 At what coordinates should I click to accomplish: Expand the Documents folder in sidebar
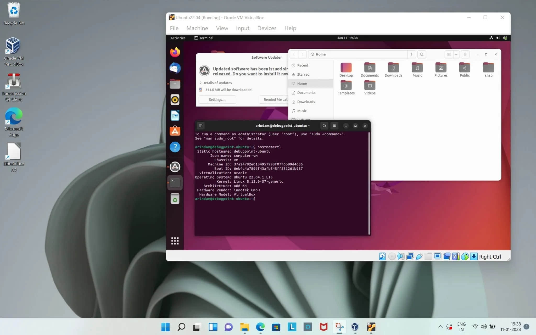[306, 92]
